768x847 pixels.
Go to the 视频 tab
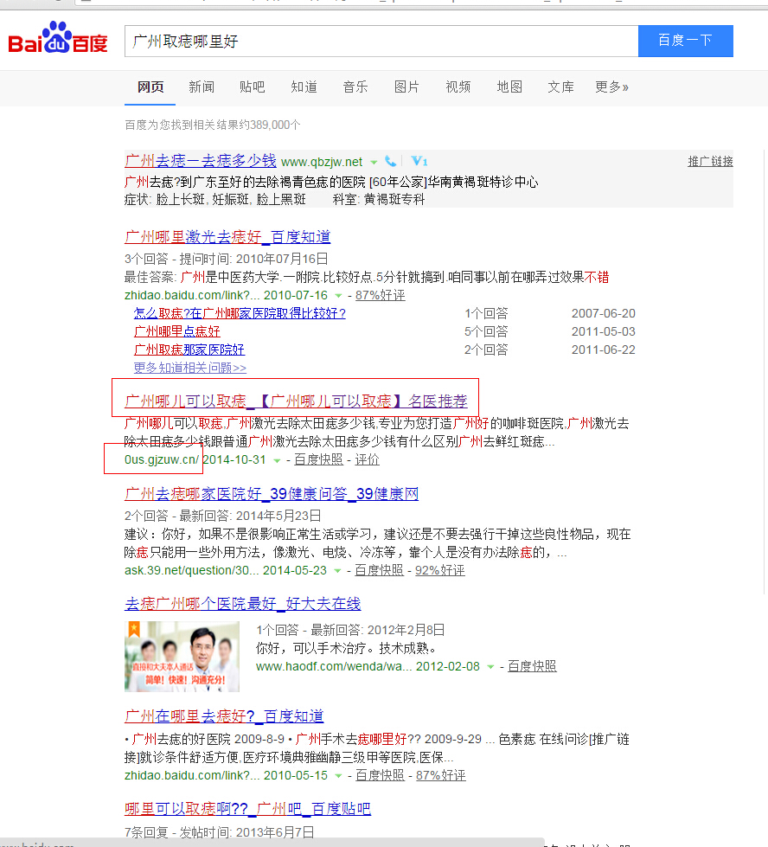click(458, 87)
